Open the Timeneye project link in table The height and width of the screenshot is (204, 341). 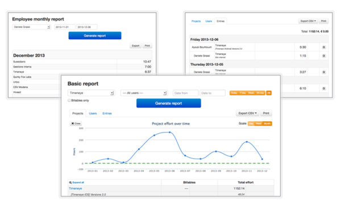[x=75, y=188]
